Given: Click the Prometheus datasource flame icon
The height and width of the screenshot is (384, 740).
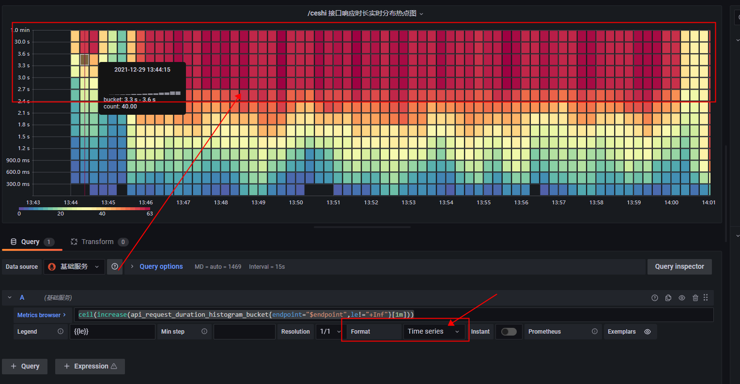Looking at the screenshot, I should click(51, 266).
